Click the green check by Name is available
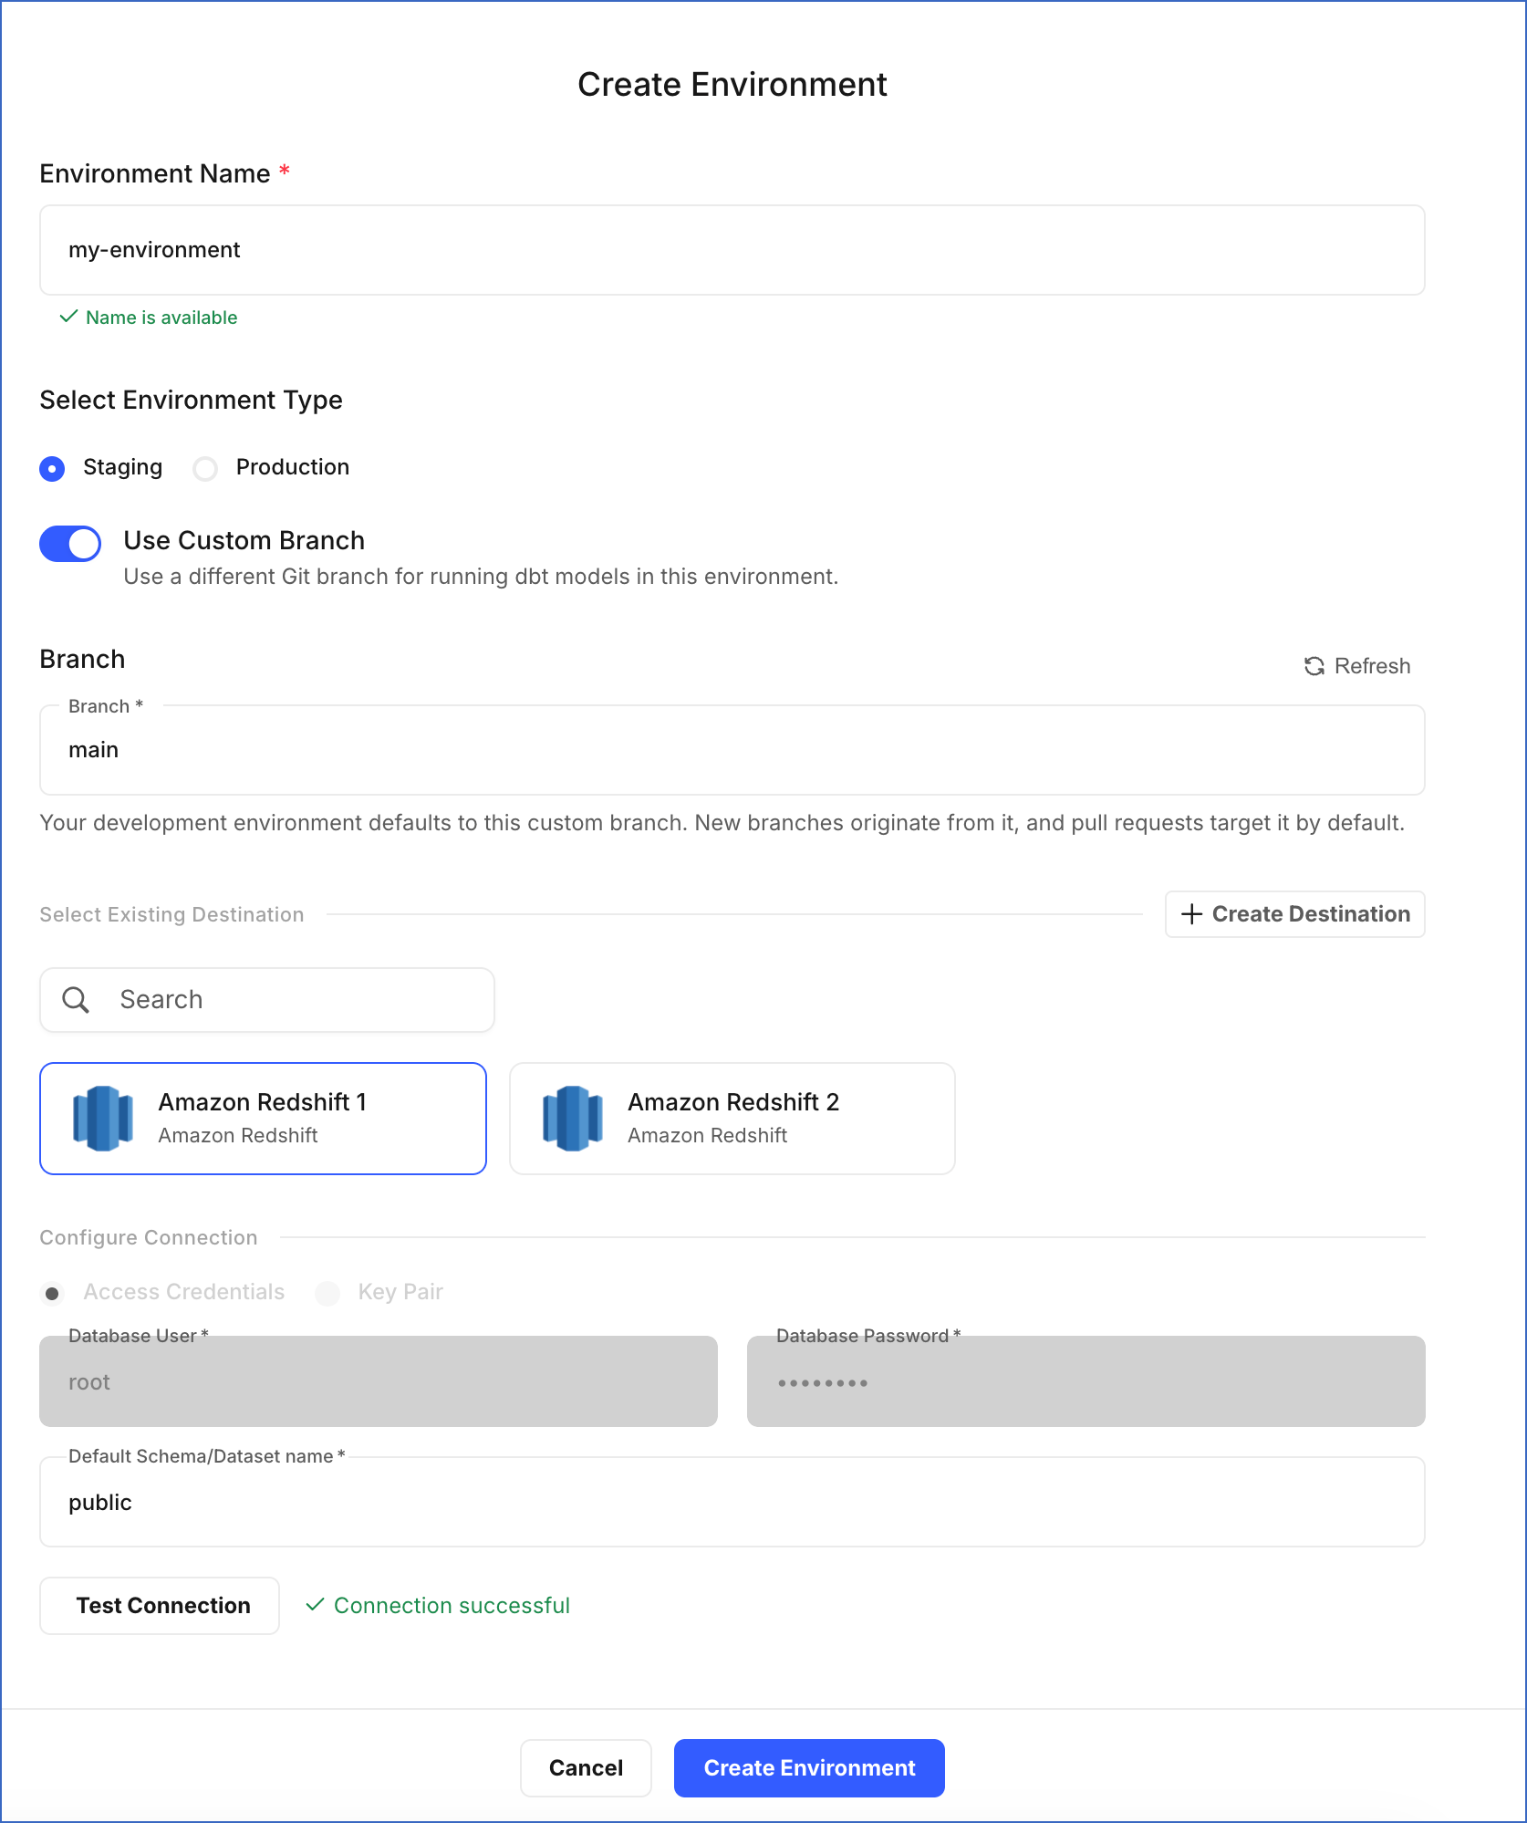Screen dimensions: 1527x1823 tap(68, 317)
